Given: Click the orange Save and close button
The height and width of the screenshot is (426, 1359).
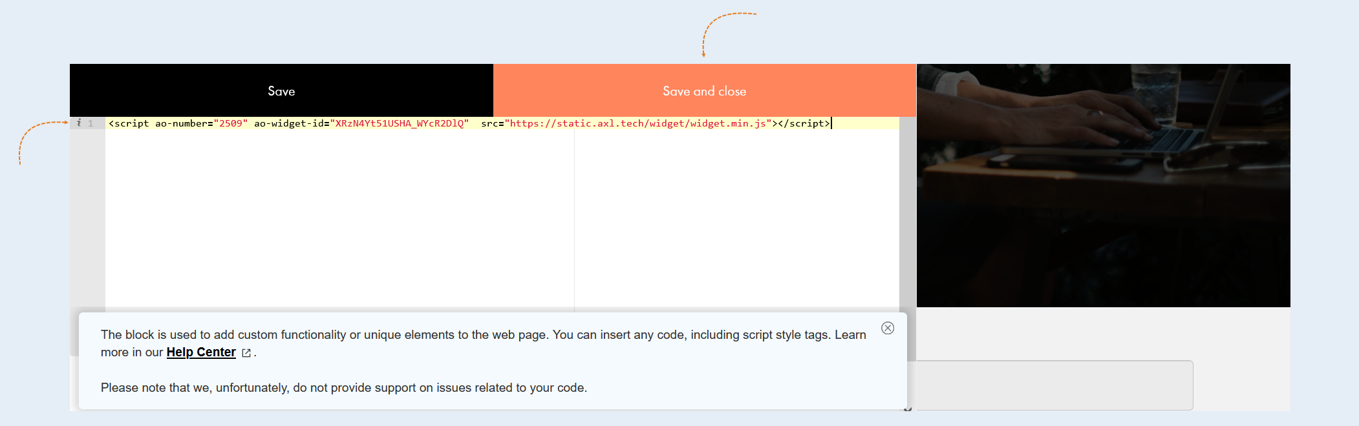Looking at the screenshot, I should coord(705,90).
